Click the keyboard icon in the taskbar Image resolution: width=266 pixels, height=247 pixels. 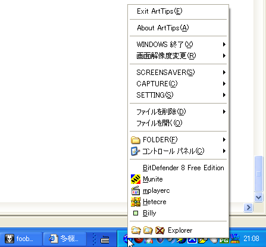pos(105,239)
